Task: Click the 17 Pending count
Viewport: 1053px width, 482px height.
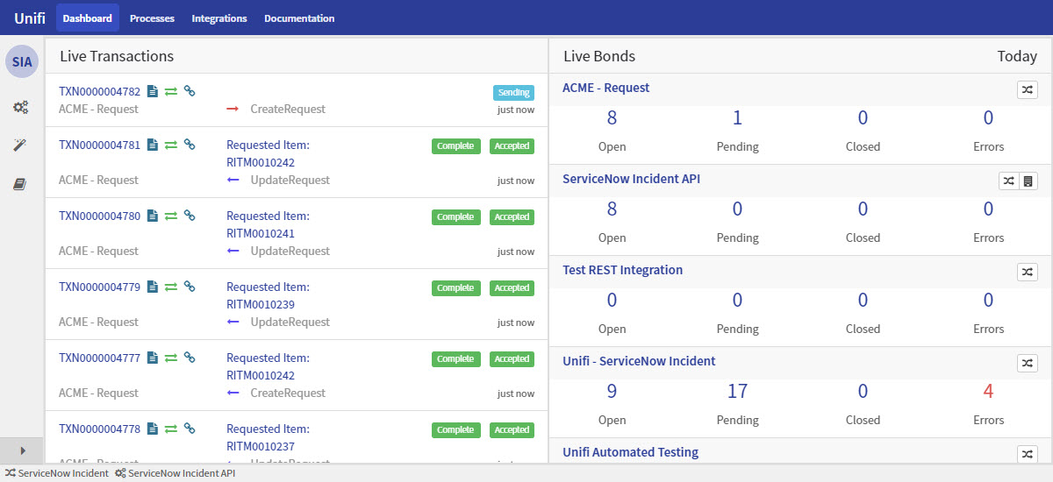Action: click(x=737, y=392)
